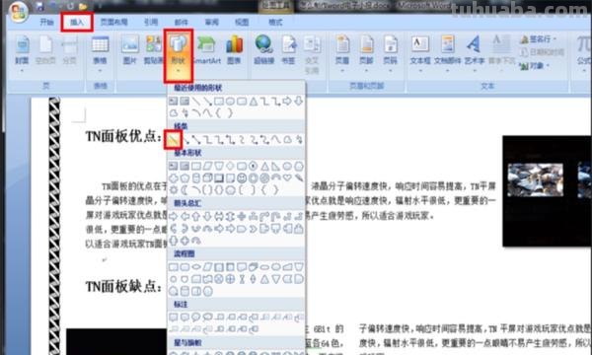Click the 'TN面板缺点:' heading text

(x=124, y=287)
